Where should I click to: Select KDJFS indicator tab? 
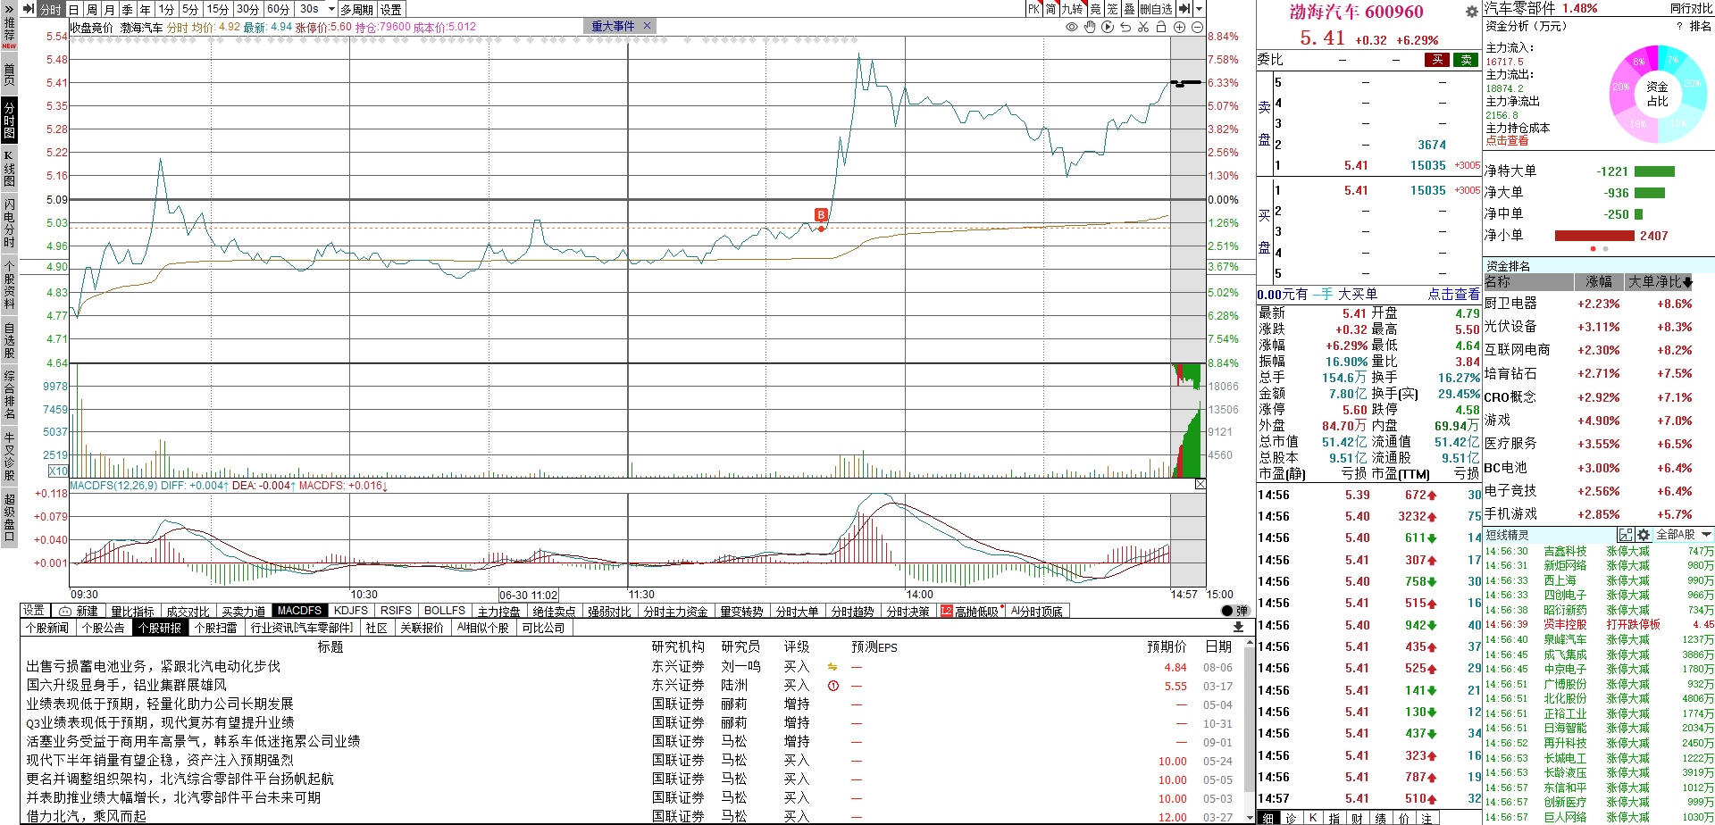click(x=351, y=611)
